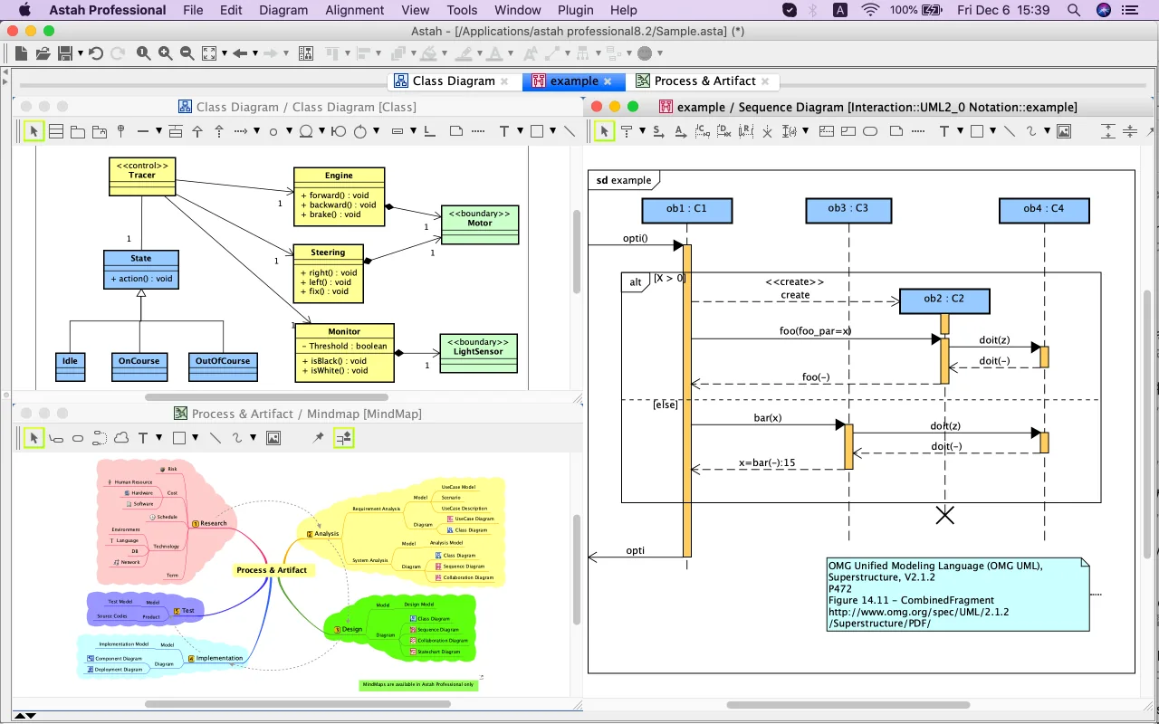Open Lifeline dropdown in Sequence Diagram toolbar
Image resolution: width=1159 pixels, height=724 pixels.
(643, 131)
